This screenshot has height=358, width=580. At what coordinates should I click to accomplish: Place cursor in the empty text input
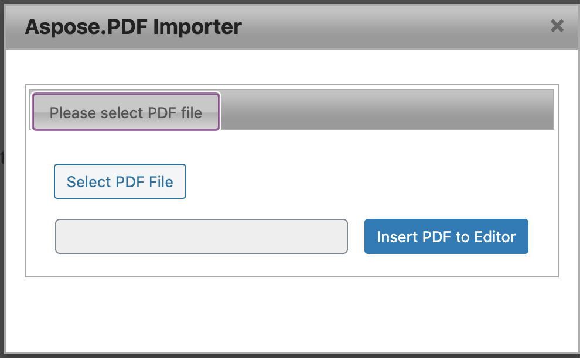tap(201, 236)
